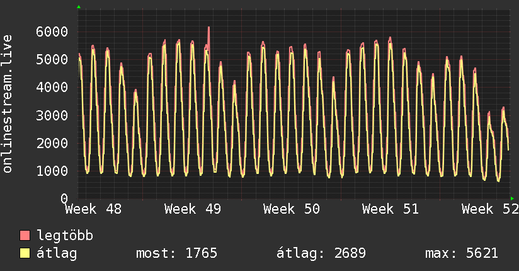Click the onlinestream.live vertical axis title
This screenshot has height=271, width=519.
tap(7, 104)
